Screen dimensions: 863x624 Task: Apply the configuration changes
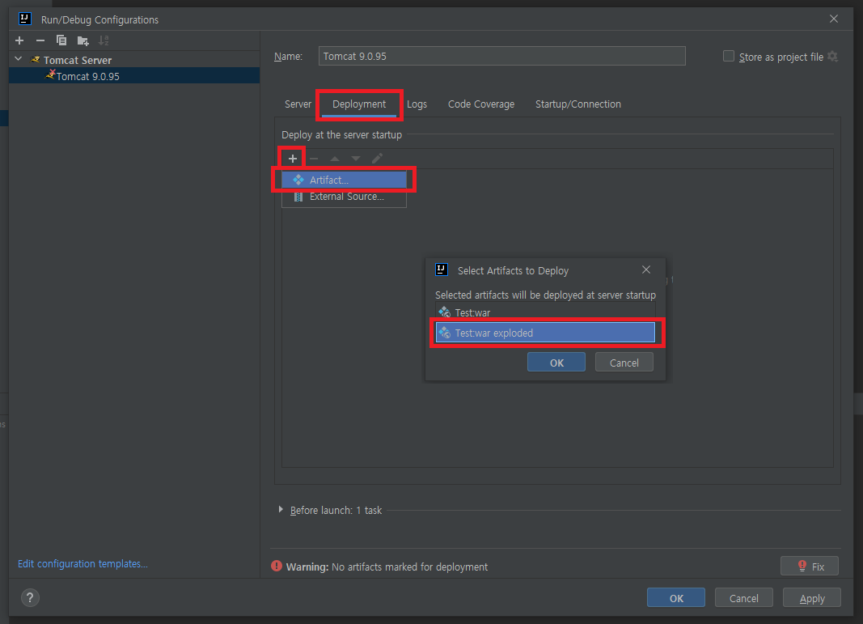click(812, 598)
